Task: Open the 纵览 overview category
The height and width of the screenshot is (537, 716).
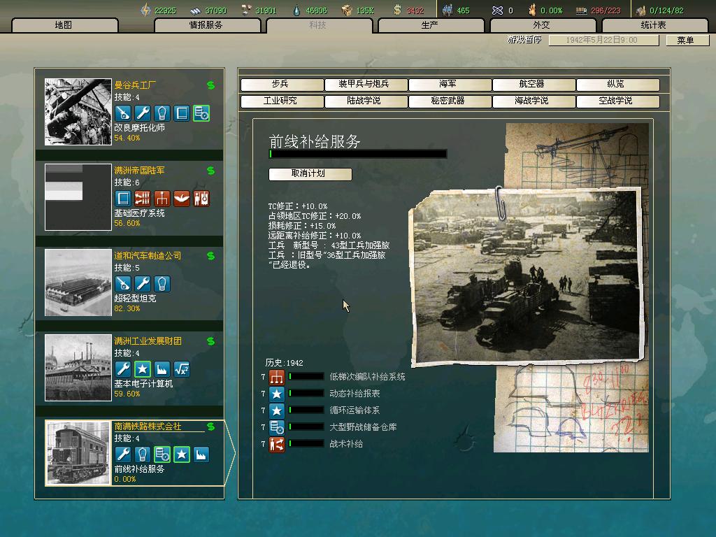Action: tap(617, 85)
